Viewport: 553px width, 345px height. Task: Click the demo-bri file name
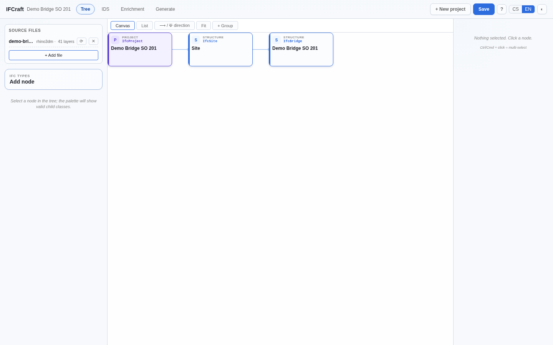21,41
